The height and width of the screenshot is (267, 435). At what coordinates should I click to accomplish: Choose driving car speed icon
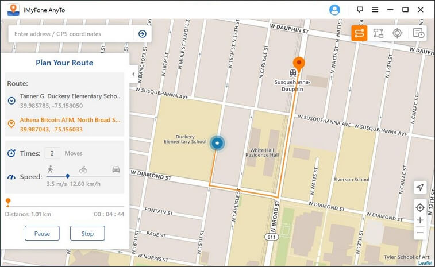[x=116, y=169]
